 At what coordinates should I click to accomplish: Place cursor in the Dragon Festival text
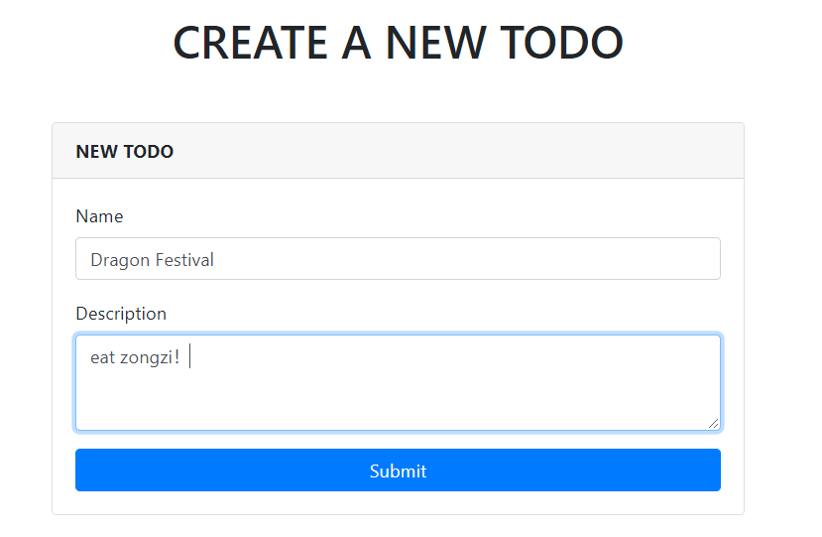(152, 260)
